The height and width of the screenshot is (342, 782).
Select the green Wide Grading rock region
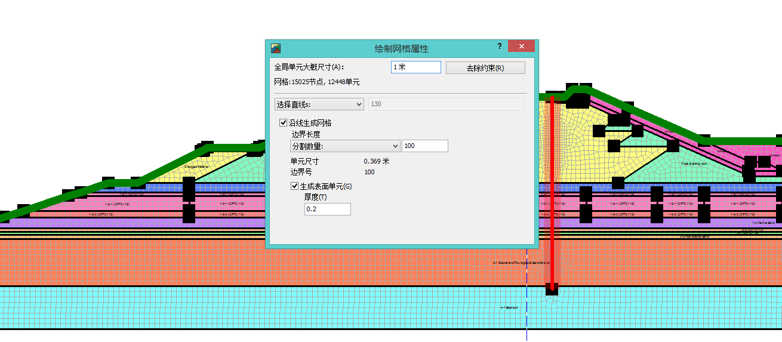point(692,163)
